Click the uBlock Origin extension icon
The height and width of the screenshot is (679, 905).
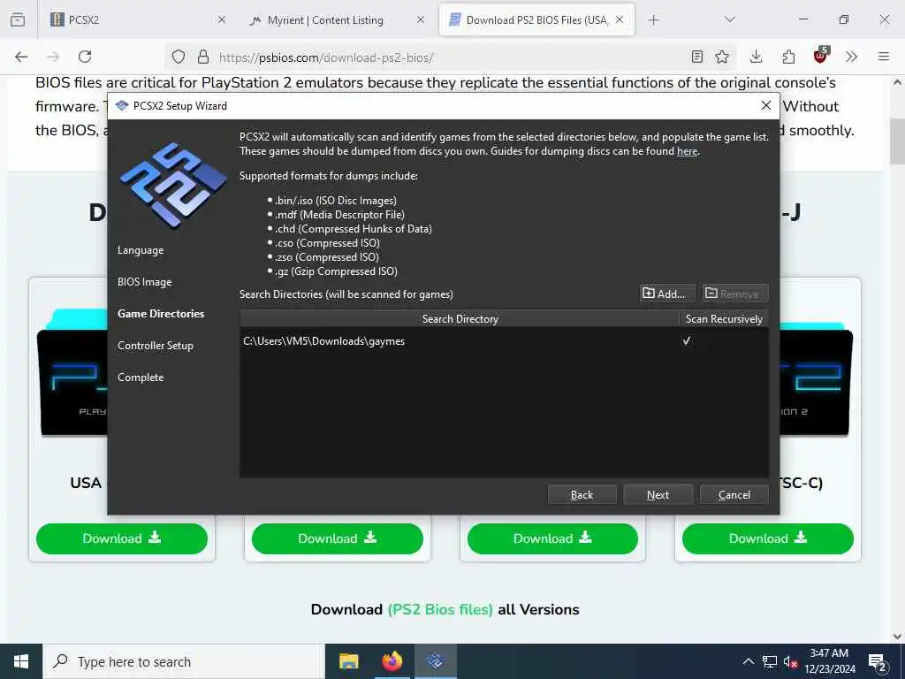[821, 56]
